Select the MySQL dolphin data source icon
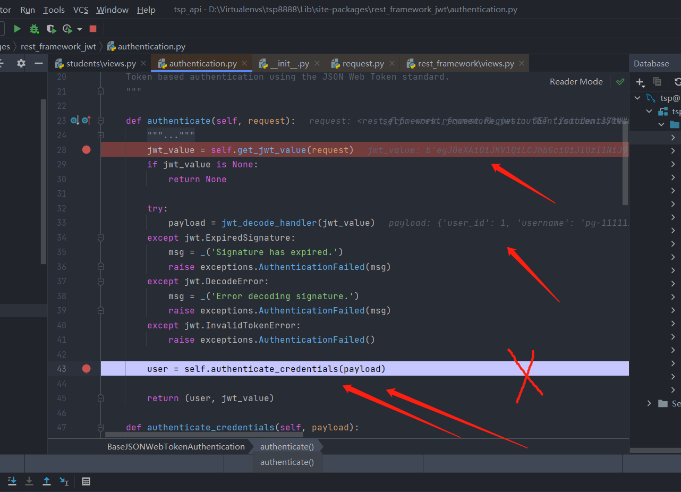This screenshot has height=492, width=681. (x=651, y=98)
